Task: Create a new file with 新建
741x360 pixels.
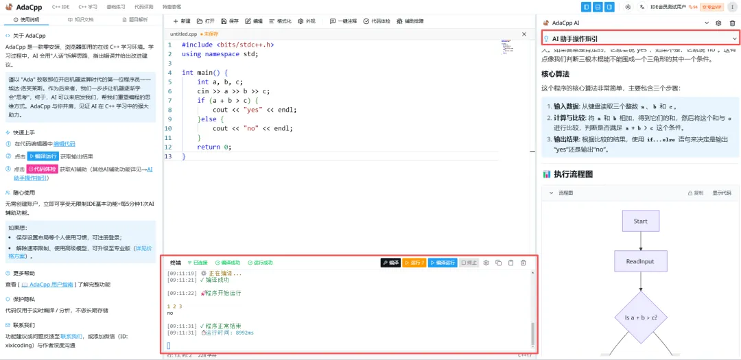Action: point(182,21)
